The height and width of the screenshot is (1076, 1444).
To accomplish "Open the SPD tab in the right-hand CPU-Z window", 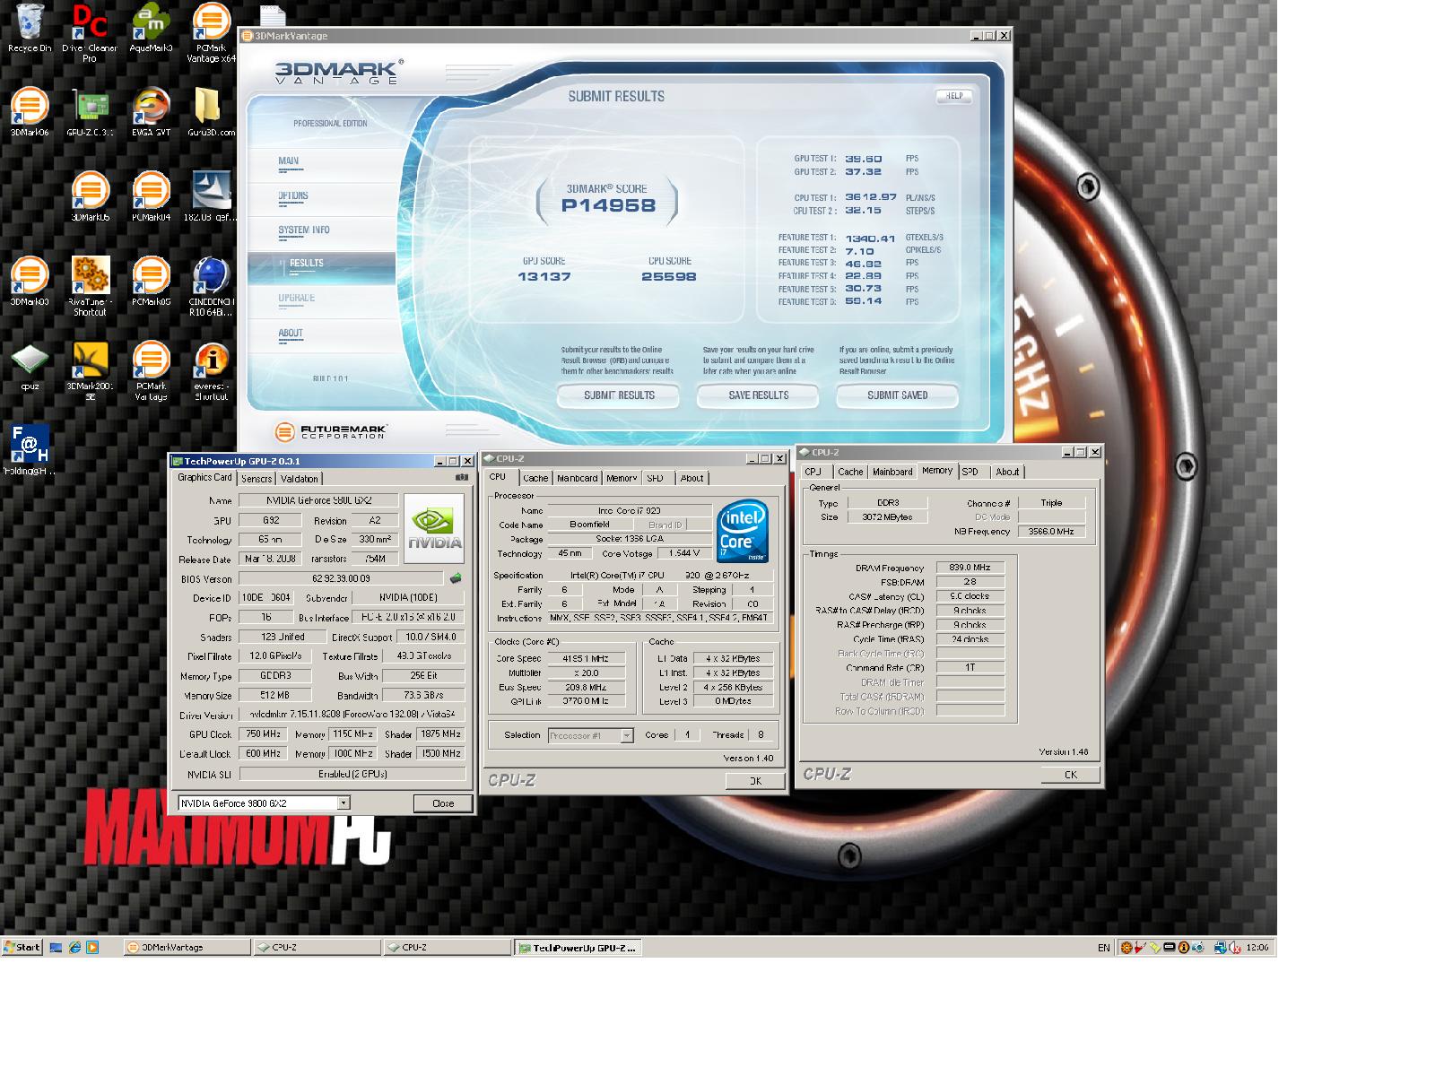I will pos(970,472).
